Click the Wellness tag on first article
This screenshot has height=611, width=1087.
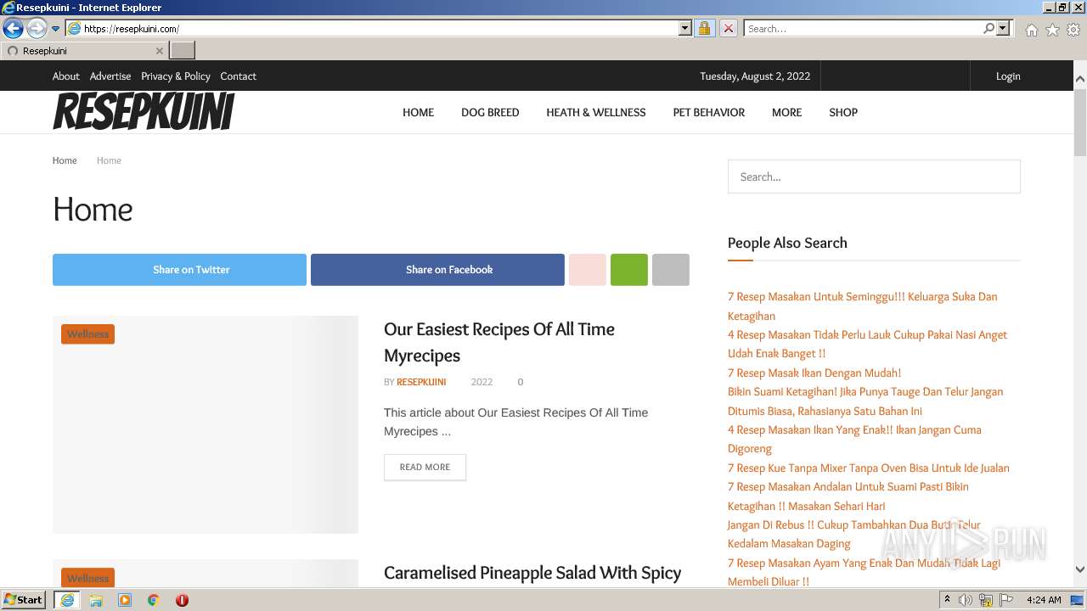point(87,334)
